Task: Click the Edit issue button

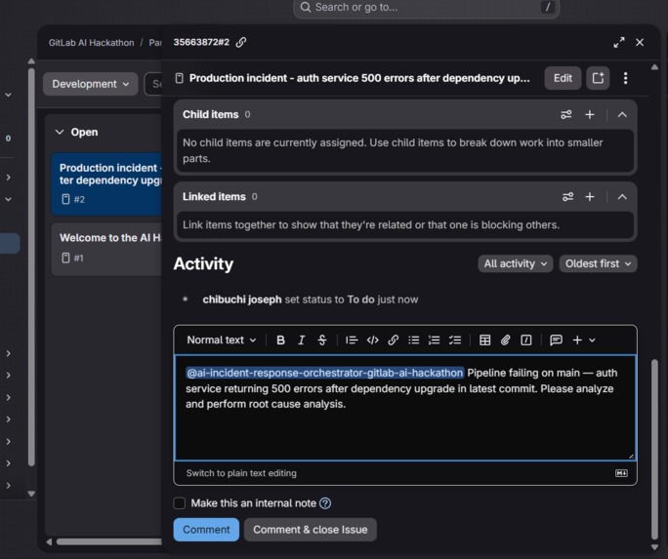Action: coord(563,78)
